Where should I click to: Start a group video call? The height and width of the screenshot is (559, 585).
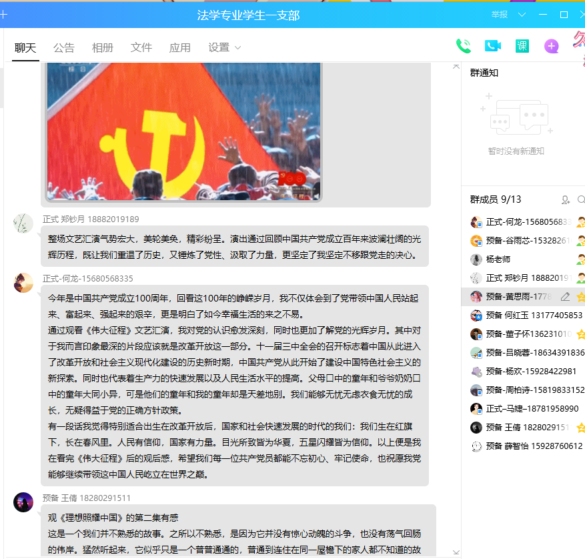point(493,46)
